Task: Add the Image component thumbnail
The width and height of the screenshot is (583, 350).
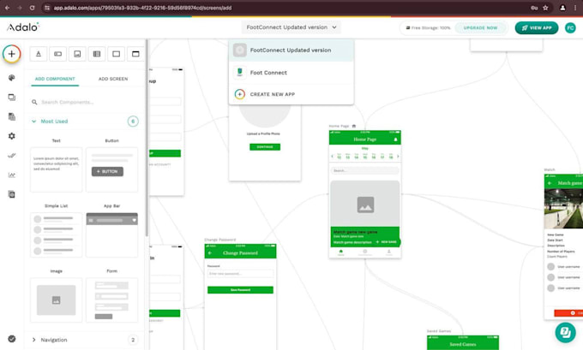Action: pos(56,300)
